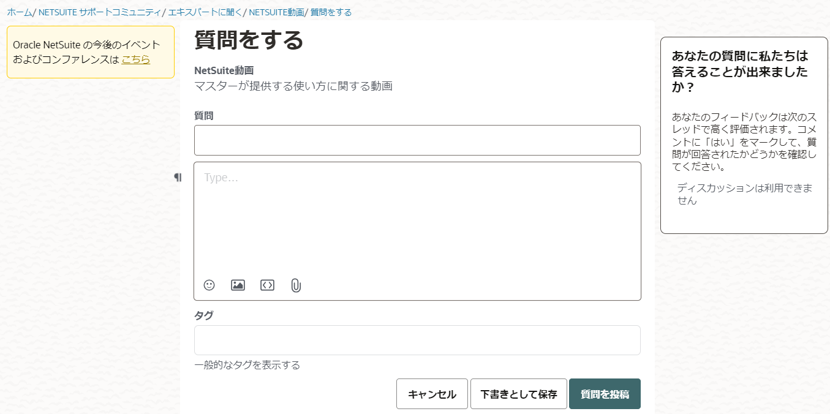
Task: Focus the 質問 title input field
Action: [417, 140]
